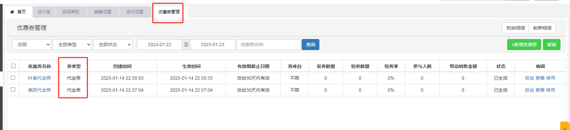Screen dimensions: 570x130
Task: Expand the 全部类型 dropdown
Action: click(x=72, y=45)
